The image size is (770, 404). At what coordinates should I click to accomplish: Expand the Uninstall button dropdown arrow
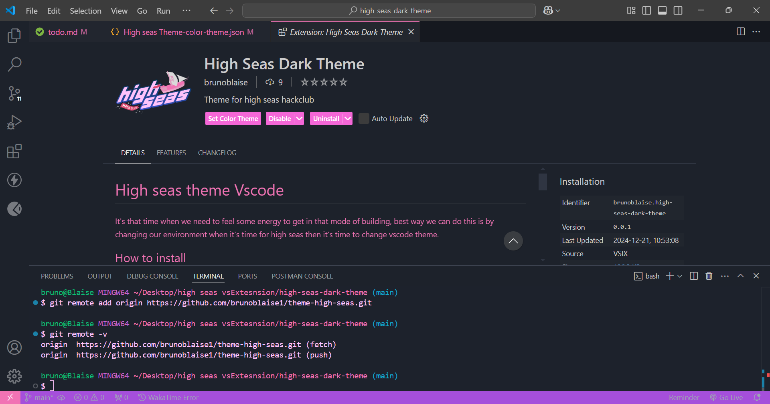[348, 119]
